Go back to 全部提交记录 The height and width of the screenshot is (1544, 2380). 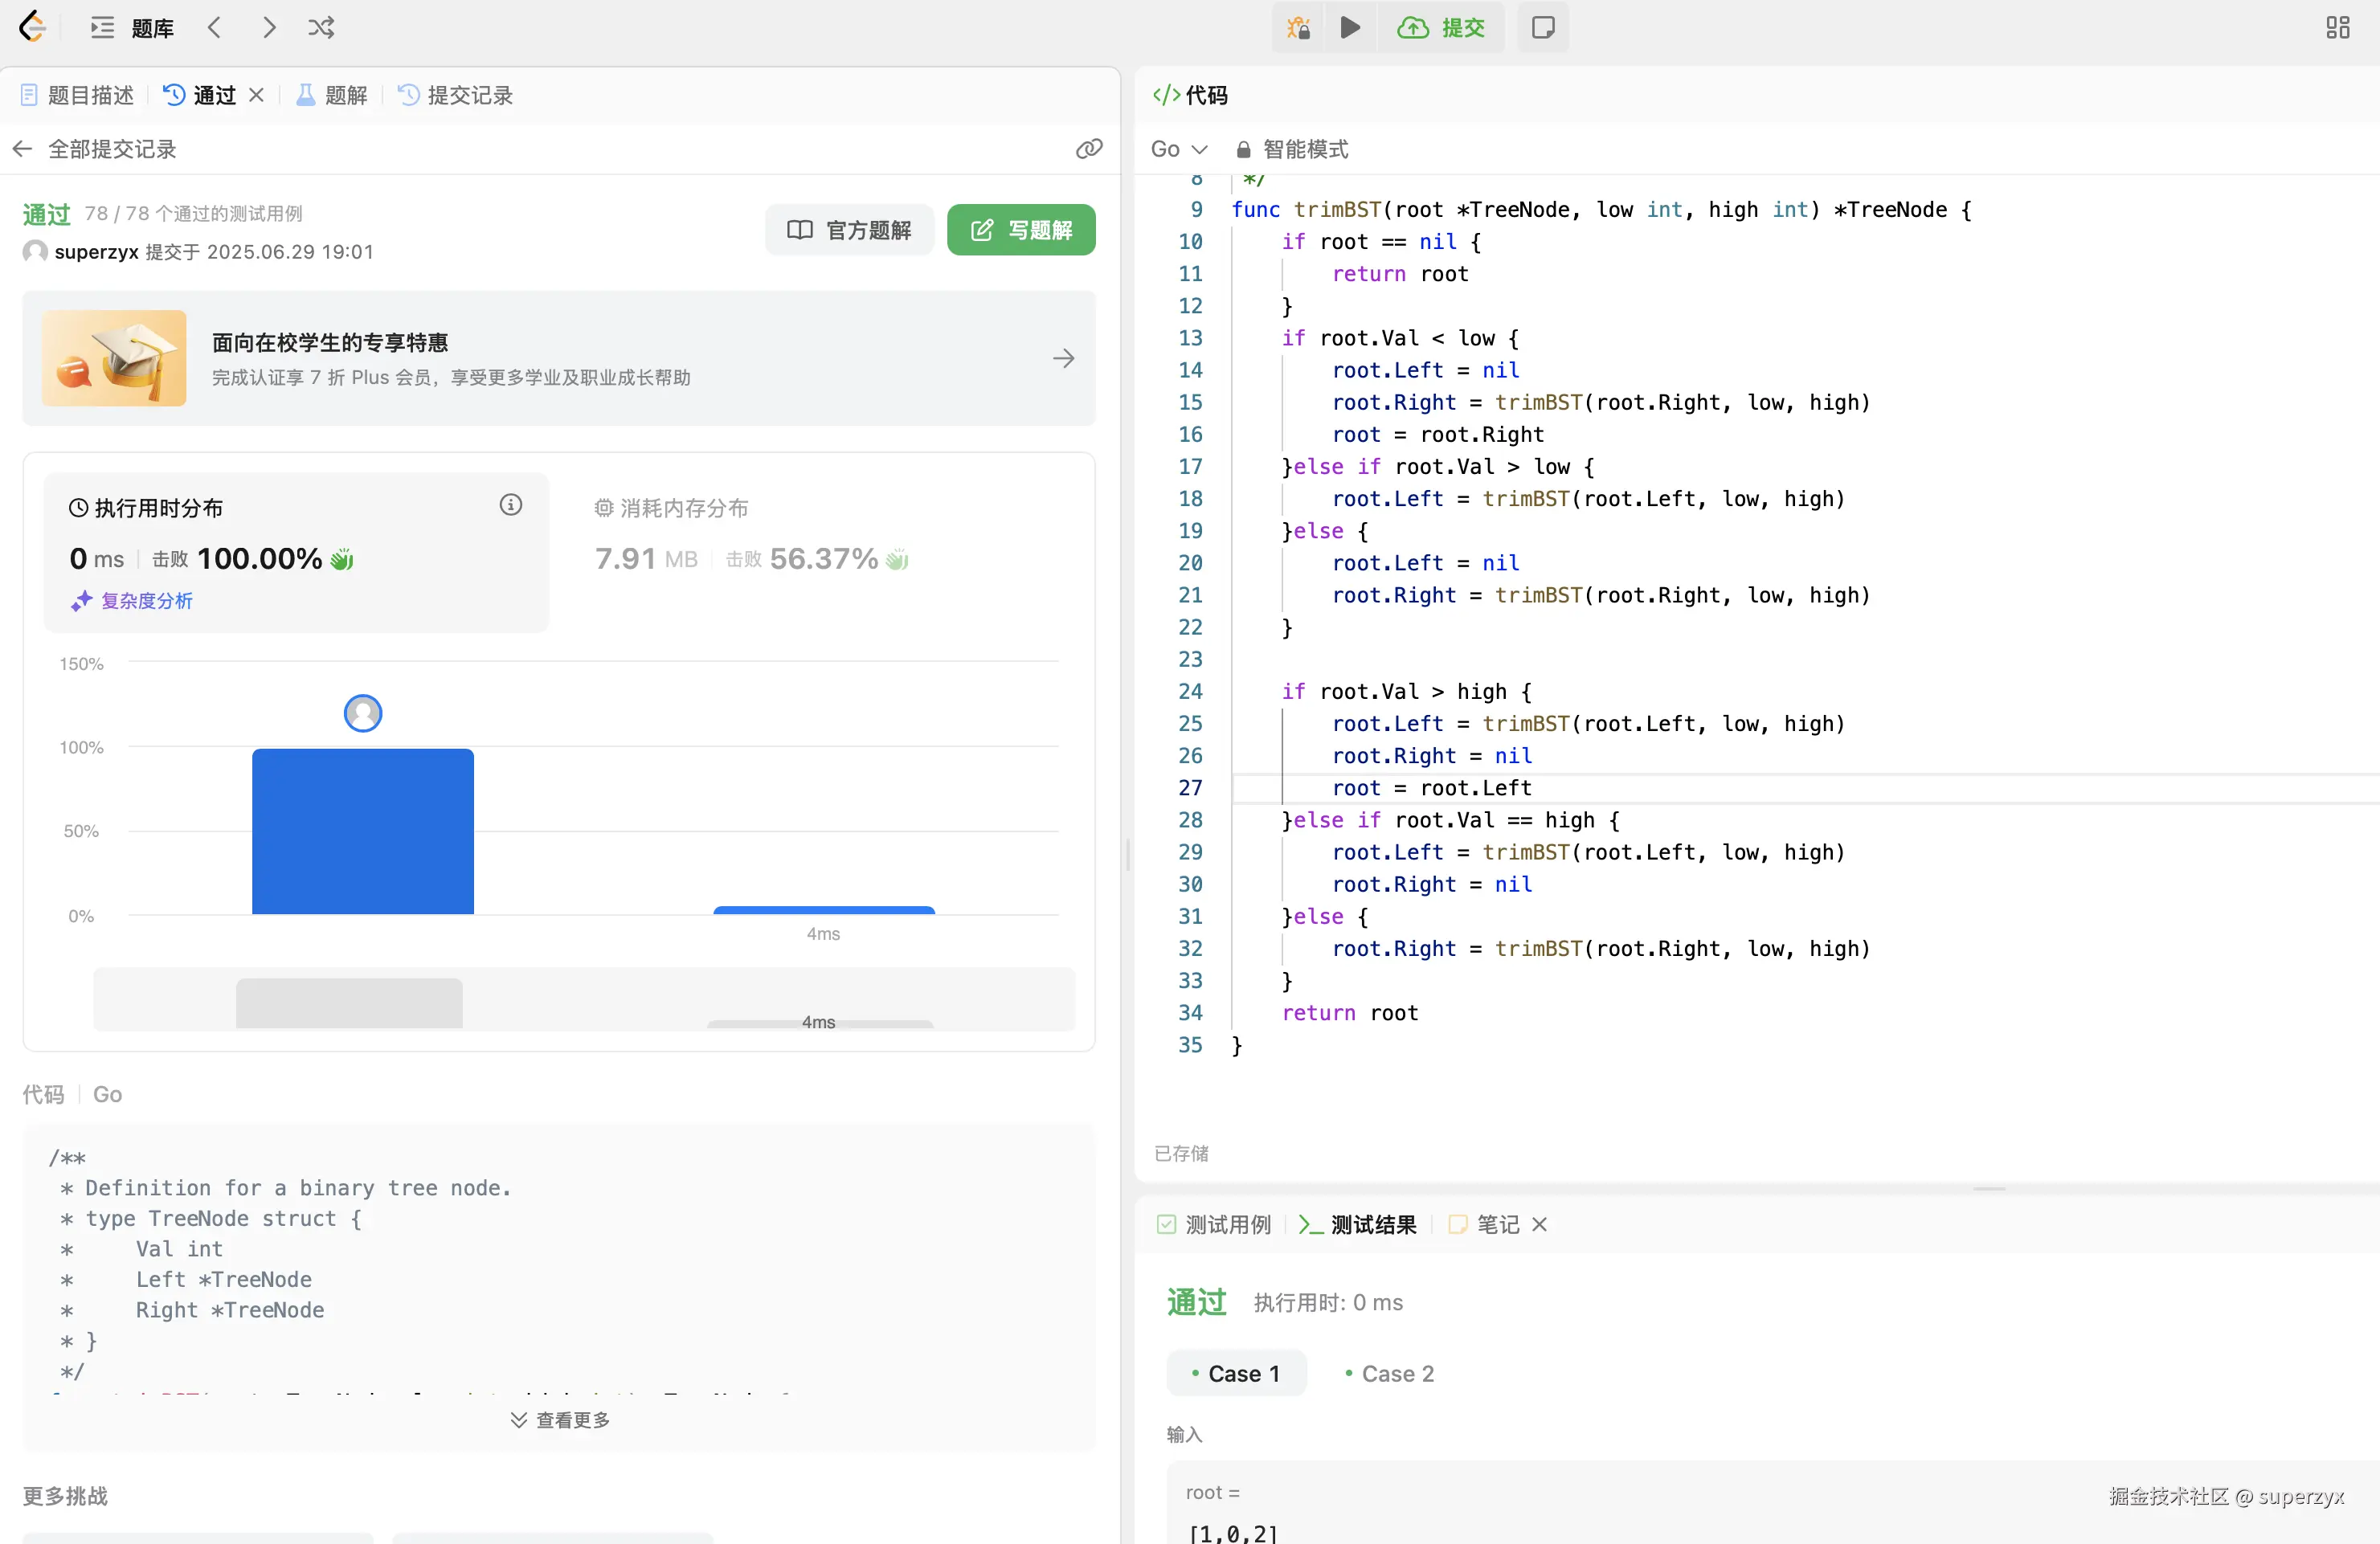pos(96,149)
